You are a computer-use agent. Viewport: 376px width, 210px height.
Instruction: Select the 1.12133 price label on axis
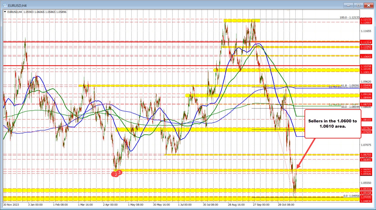366,19
